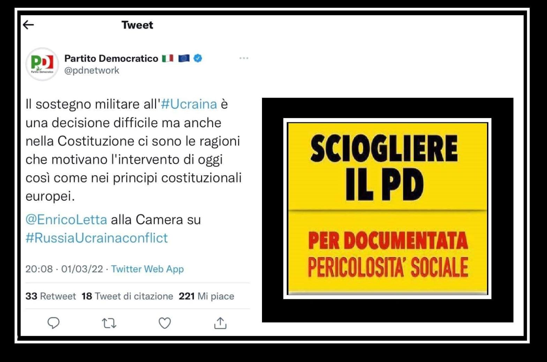Retweet using the arrows icon
This screenshot has height=362, width=547.
(x=109, y=323)
